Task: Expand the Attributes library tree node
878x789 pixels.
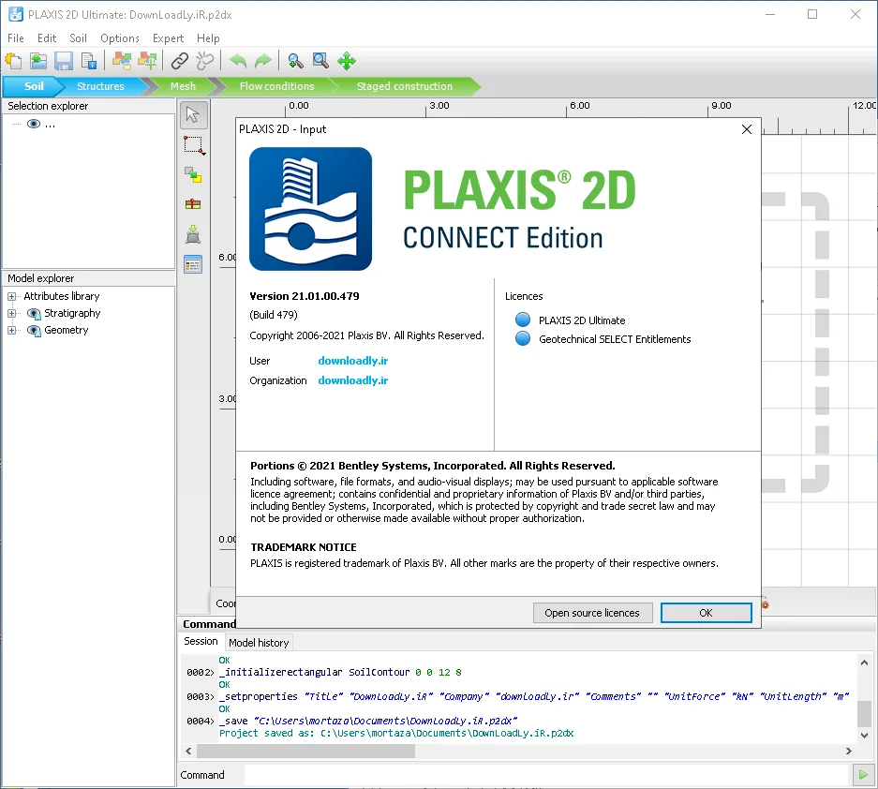Action: coord(11,296)
